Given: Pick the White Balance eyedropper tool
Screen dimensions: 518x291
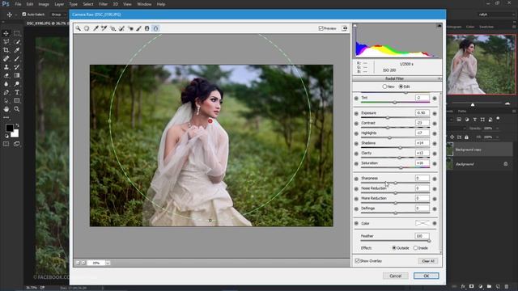Looking at the screenshot, I should [96, 28].
